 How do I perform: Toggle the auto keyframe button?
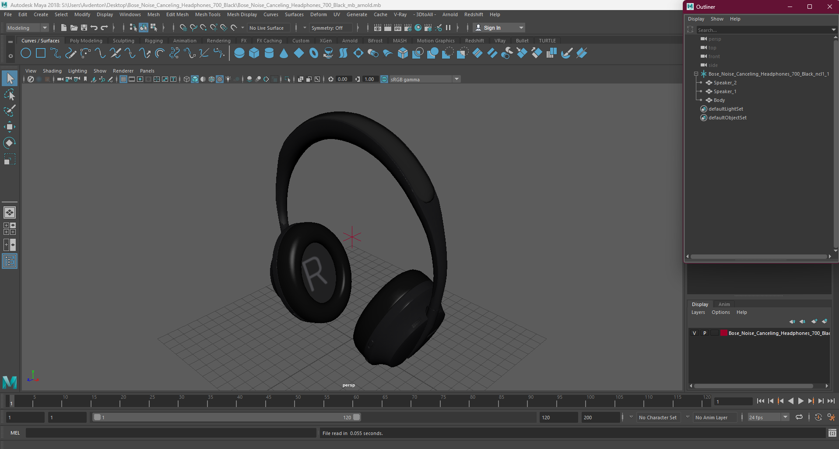(818, 417)
